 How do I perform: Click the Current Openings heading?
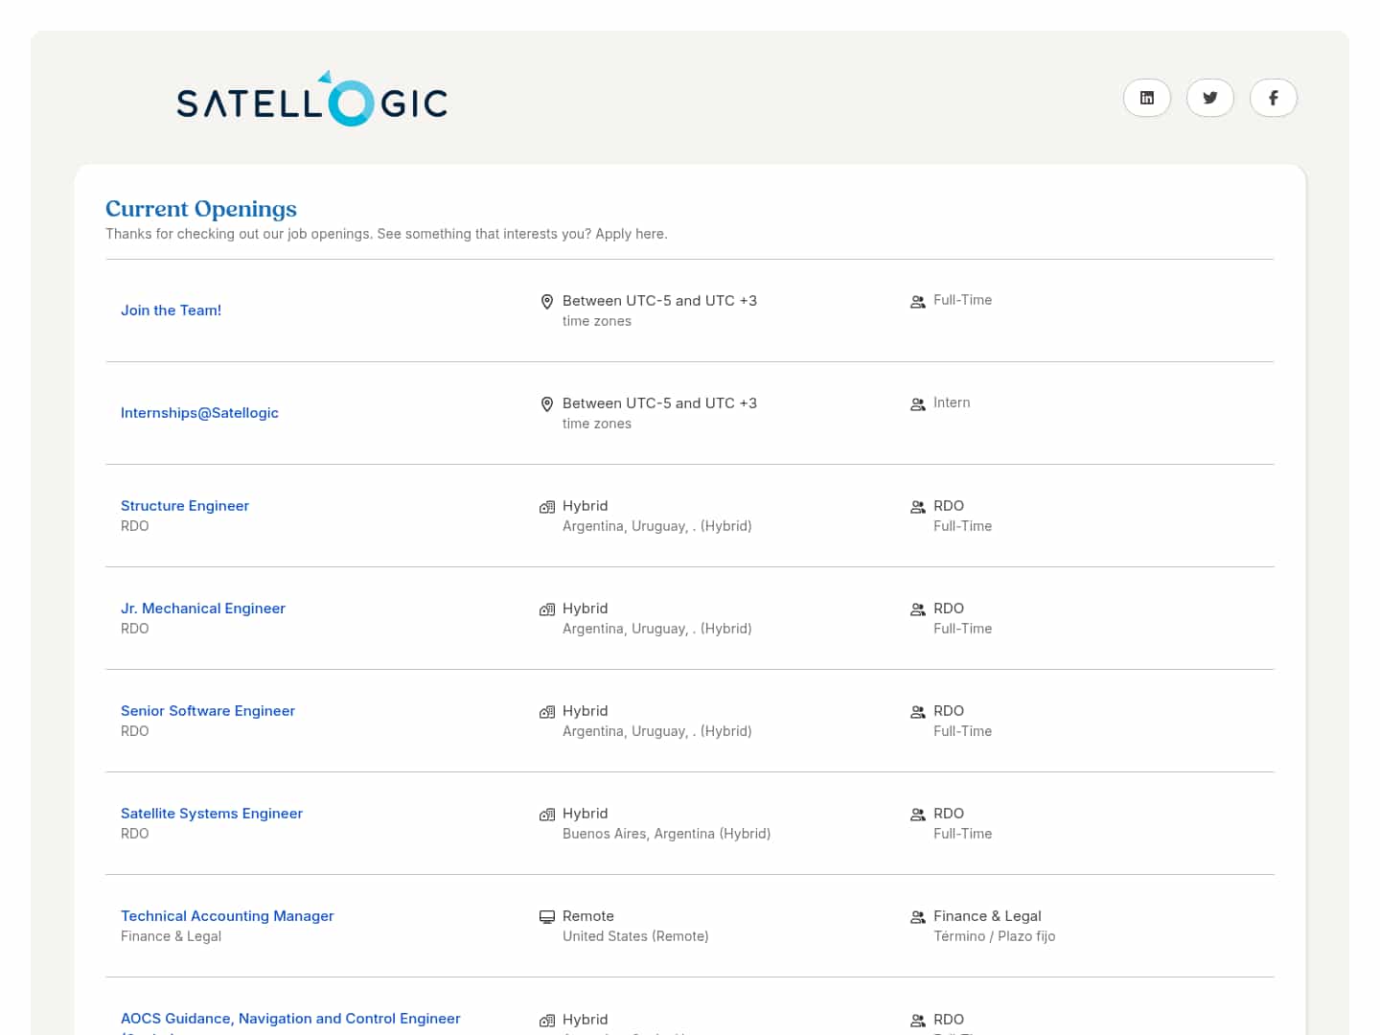[201, 209]
